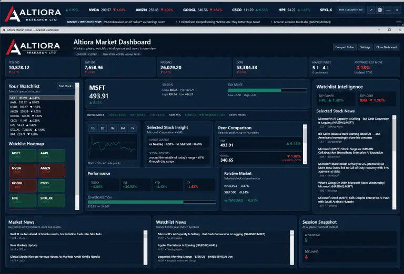Image resolution: width=404 pixels, height=274 pixels.
Task: Select the 6M chart range
Action: pos(123,128)
